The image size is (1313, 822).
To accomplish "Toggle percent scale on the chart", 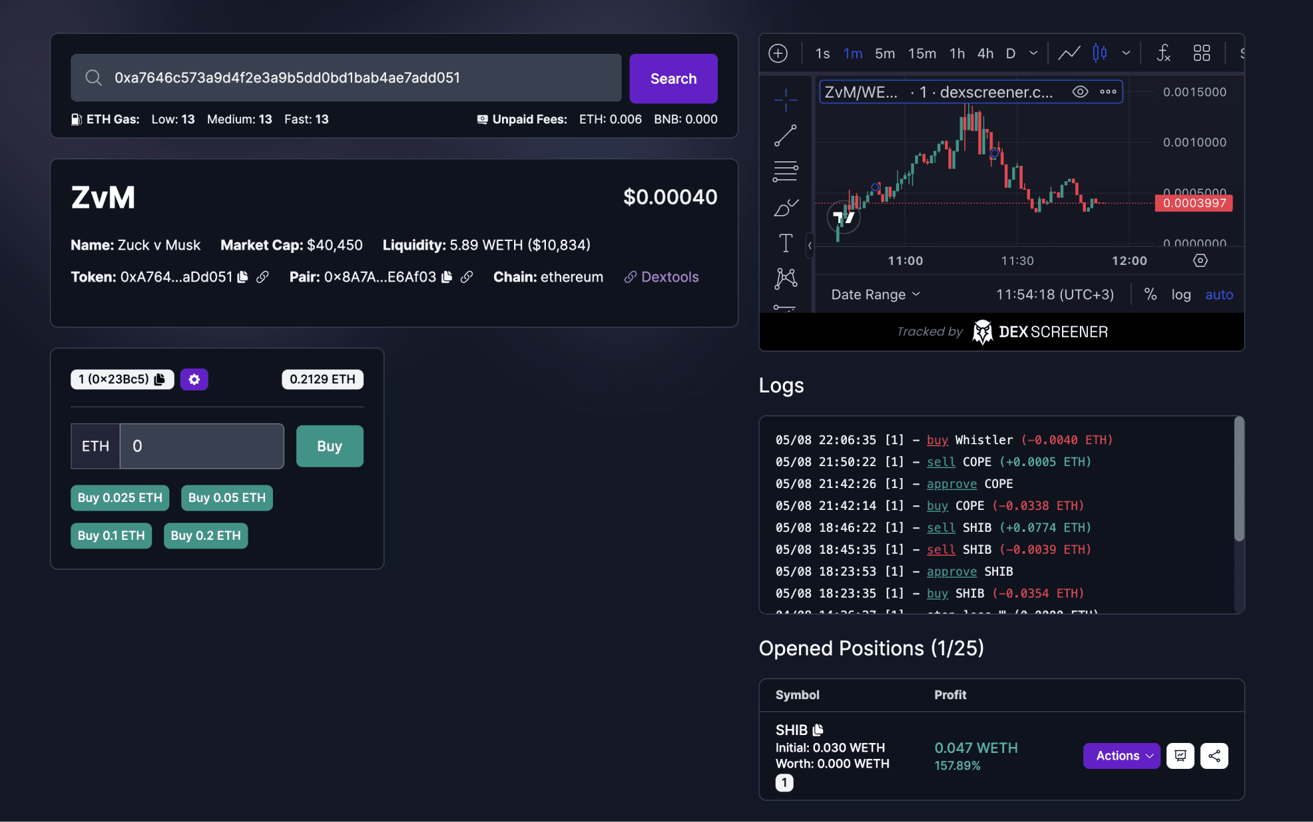I will (1150, 294).
